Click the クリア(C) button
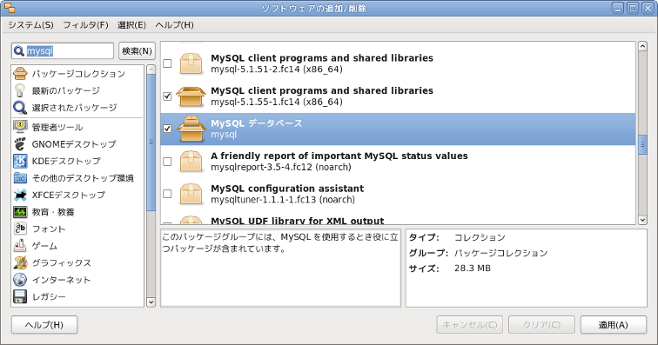 pyautogui.click(x=541, y=325)
